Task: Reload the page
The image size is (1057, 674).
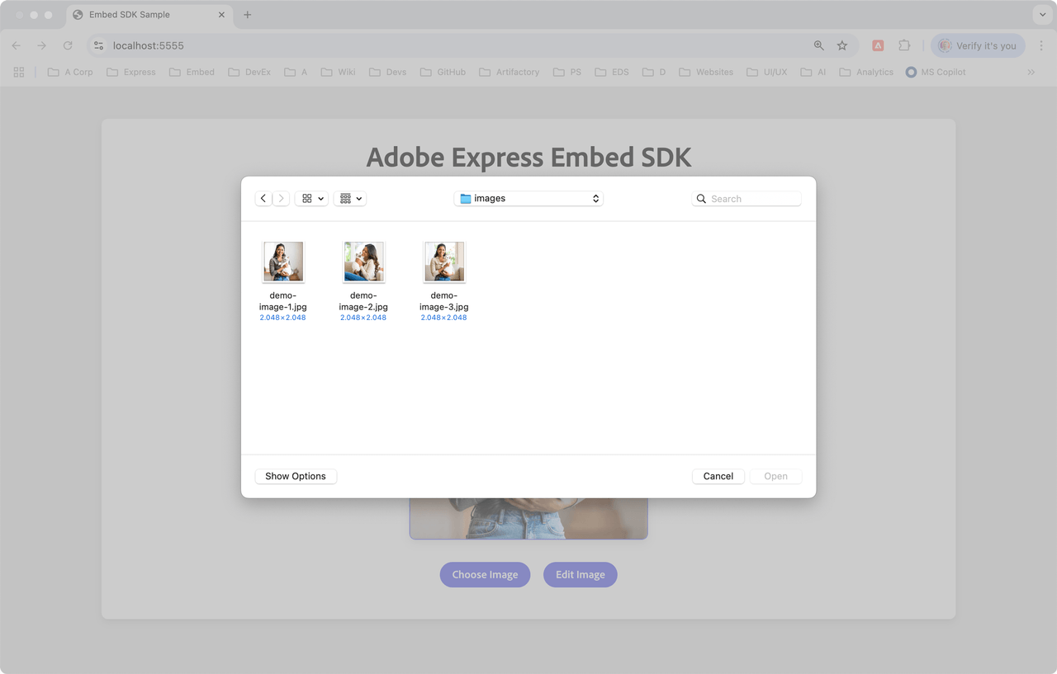Action: coord(68,46)
